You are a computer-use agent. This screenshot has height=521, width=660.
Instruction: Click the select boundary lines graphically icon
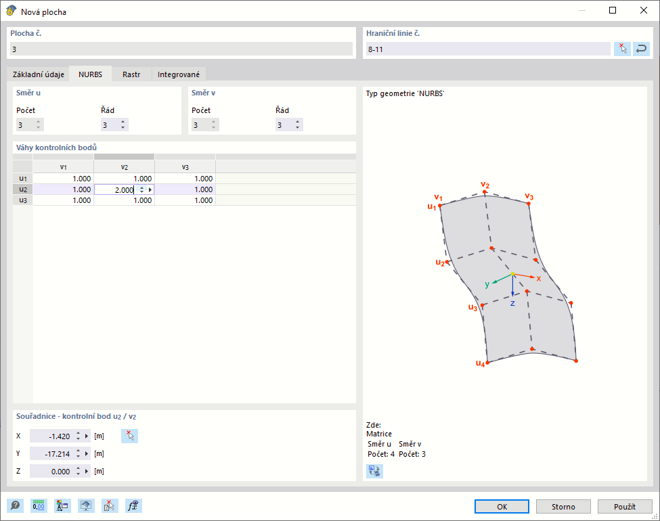(x=622, y=49)
